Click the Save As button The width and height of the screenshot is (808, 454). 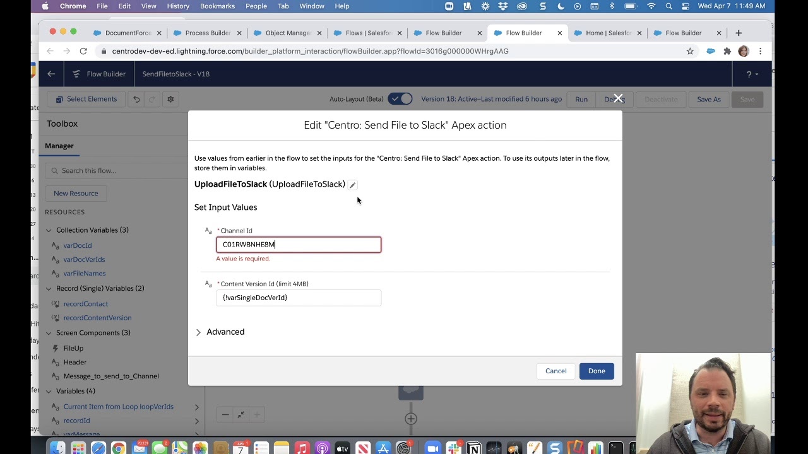(x=709, y=99)
